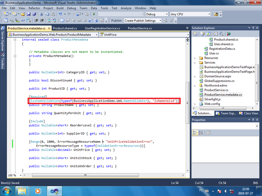262x196 pixels.
Task: Click the Save All icon
Action: tap(34, 14)
